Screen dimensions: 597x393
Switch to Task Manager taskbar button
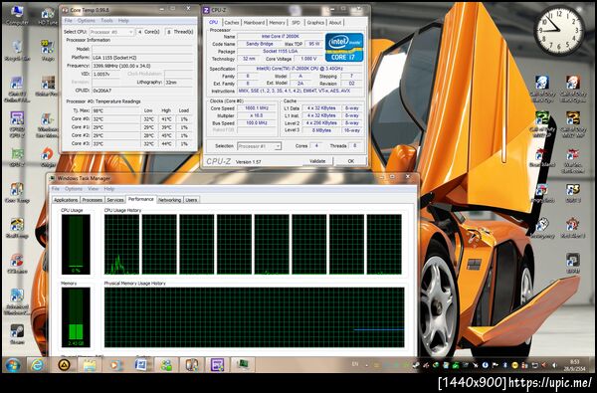pos(242,365)
